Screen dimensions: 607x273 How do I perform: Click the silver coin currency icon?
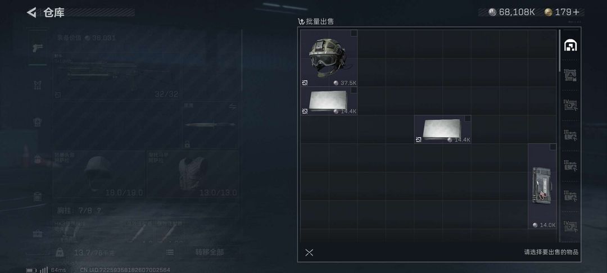(x=492, y=12)
